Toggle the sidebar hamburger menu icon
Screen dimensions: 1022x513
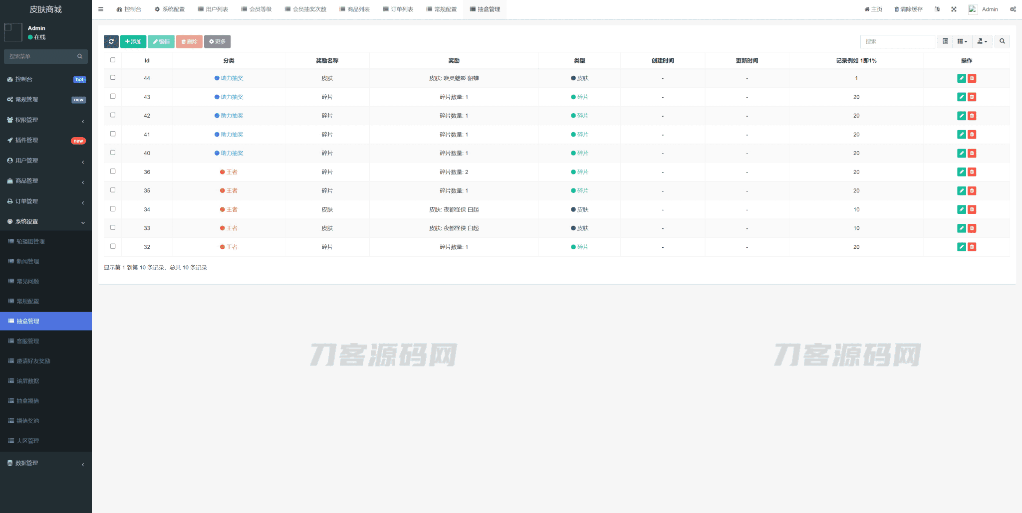tap(101, 9)
